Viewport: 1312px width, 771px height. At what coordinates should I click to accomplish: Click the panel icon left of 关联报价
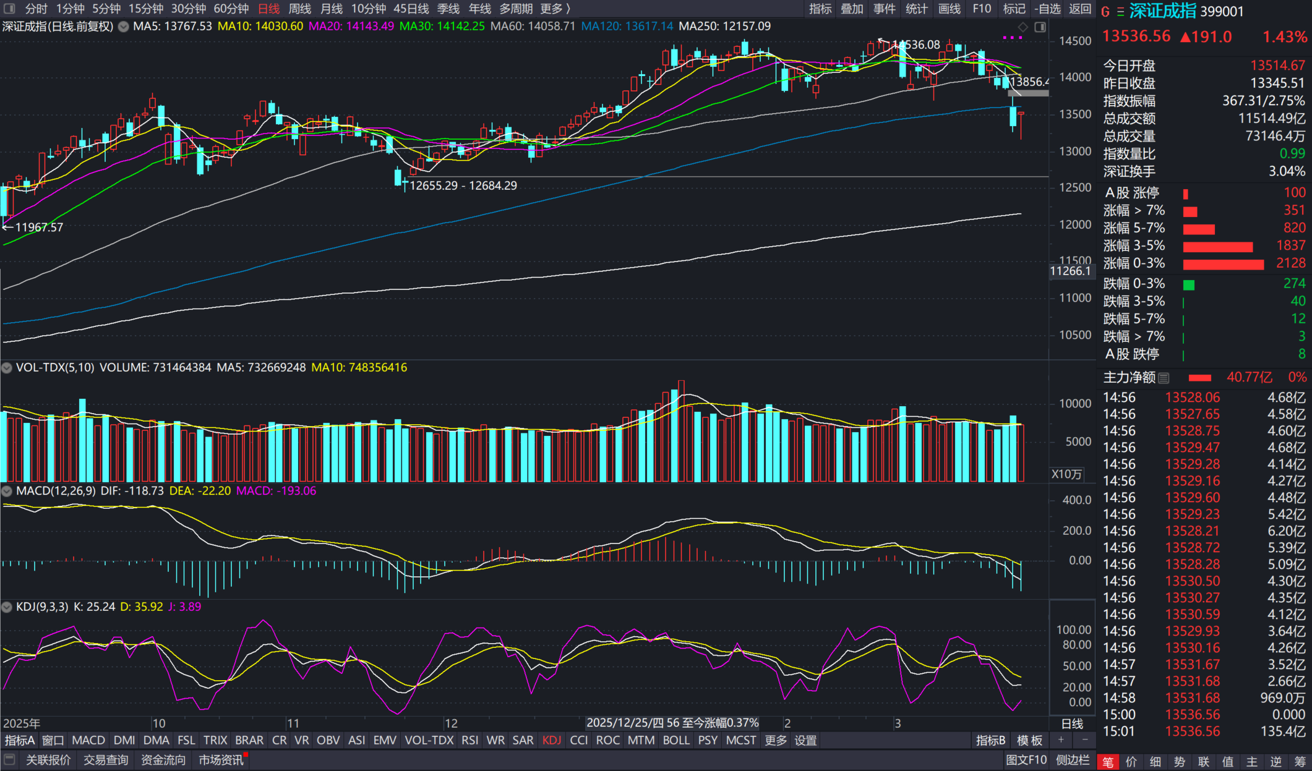pyautogui.click(x=9, y=759)
